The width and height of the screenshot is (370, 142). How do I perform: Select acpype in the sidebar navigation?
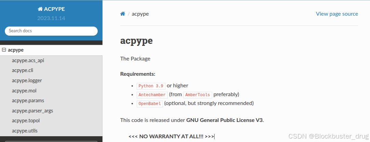(16, 50)
